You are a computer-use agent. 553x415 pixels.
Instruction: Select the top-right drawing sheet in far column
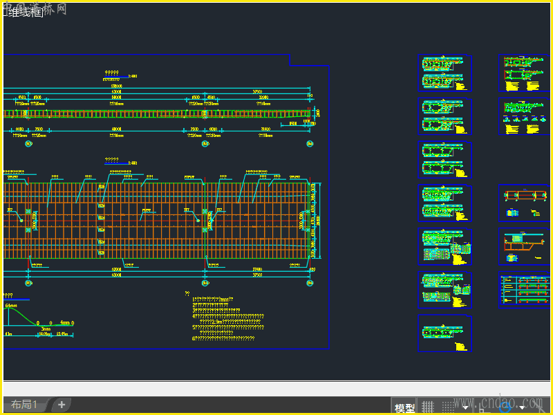point(524,73)
